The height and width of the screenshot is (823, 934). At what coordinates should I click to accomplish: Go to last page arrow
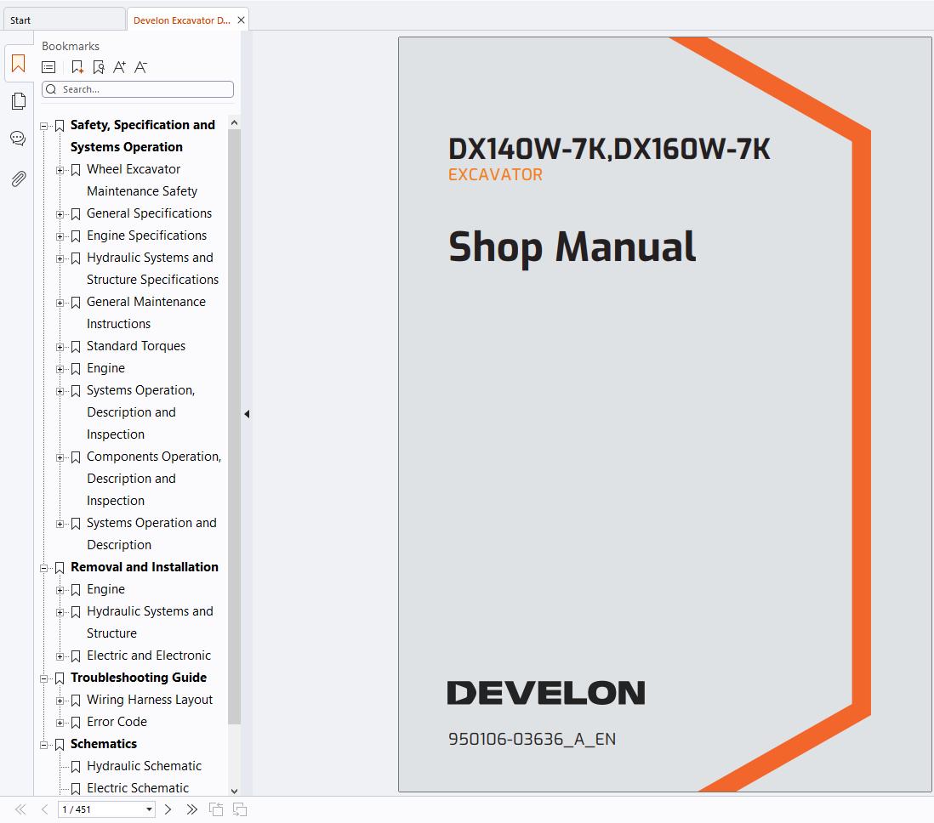point(191,809)
